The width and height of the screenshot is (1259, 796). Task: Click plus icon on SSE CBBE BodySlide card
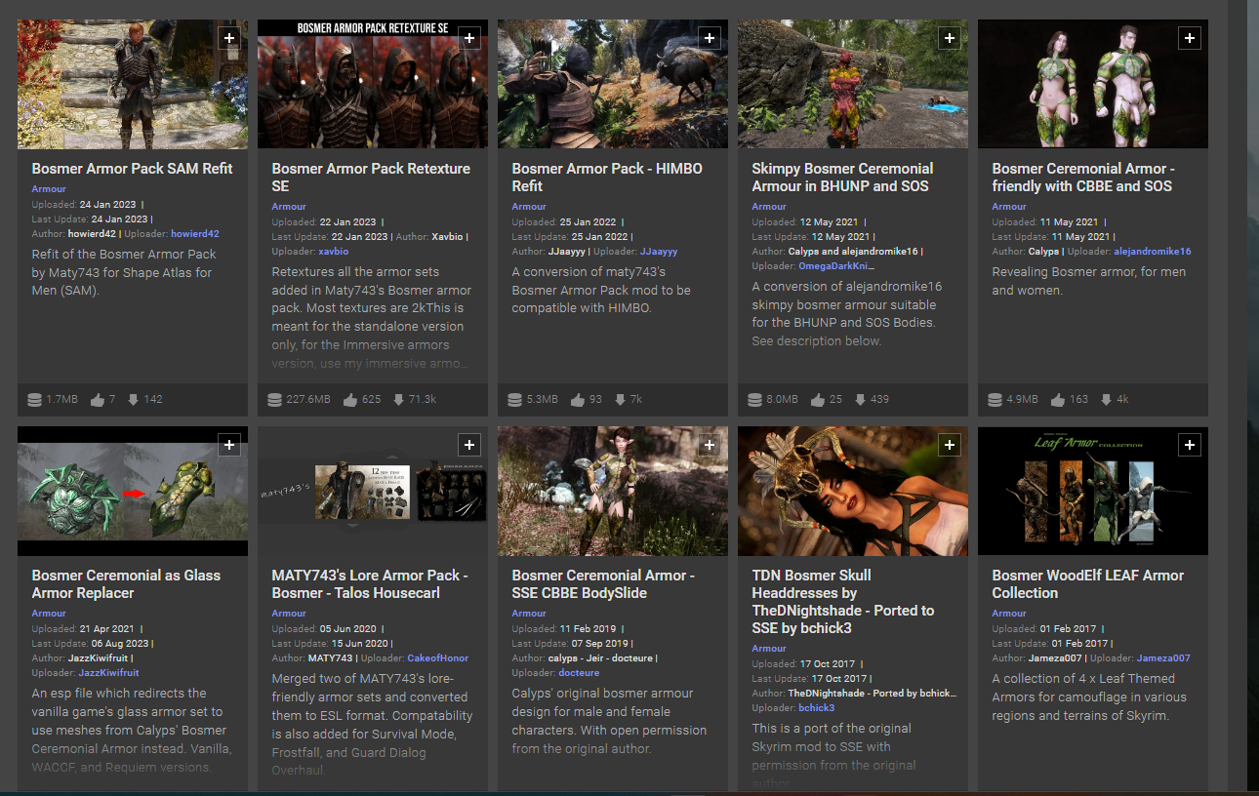tap(710, 445)
